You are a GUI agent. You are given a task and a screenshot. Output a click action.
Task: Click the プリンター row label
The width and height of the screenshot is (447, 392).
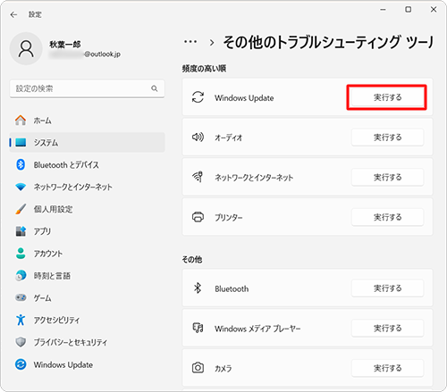tap(229, 218)
